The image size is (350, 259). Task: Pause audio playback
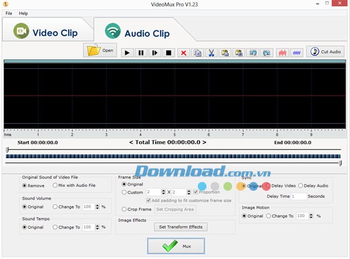[141, 53]
